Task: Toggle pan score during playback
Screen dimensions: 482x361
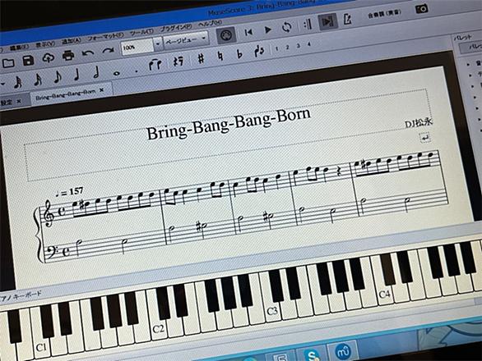Action: tap(327, 22)
